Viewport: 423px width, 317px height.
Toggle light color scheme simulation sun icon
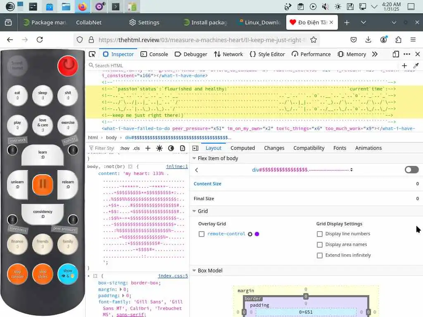[x=159, y=148]
